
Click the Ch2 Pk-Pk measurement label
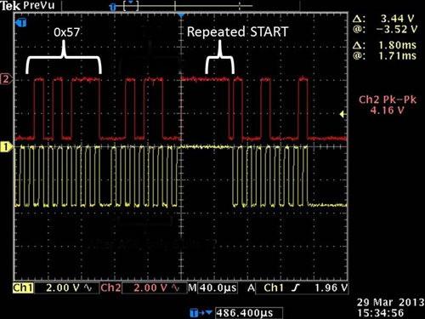click(388, 100)
